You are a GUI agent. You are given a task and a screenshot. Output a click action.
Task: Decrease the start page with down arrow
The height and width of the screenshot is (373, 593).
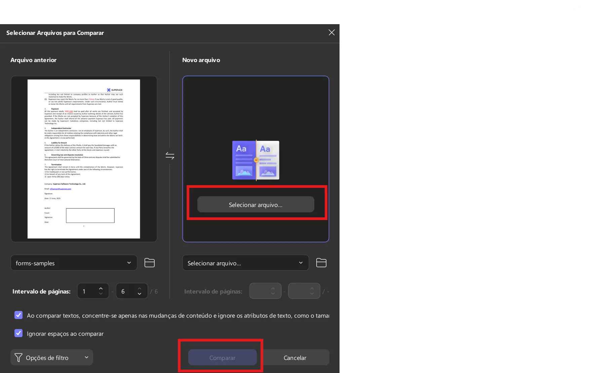click(101, 294)
